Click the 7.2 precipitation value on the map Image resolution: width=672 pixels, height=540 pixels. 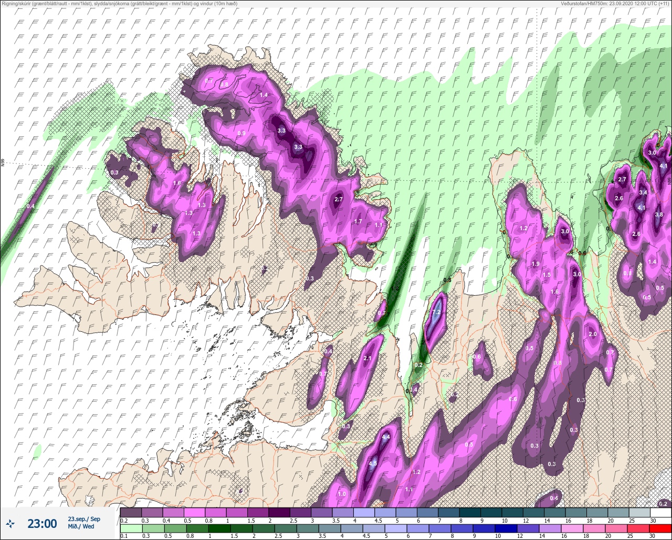[436, 312]
